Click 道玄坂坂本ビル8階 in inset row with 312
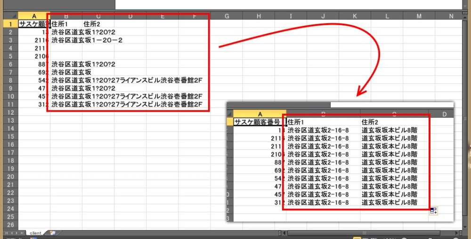Screen dimensions: 471x239 coord(390,202)
